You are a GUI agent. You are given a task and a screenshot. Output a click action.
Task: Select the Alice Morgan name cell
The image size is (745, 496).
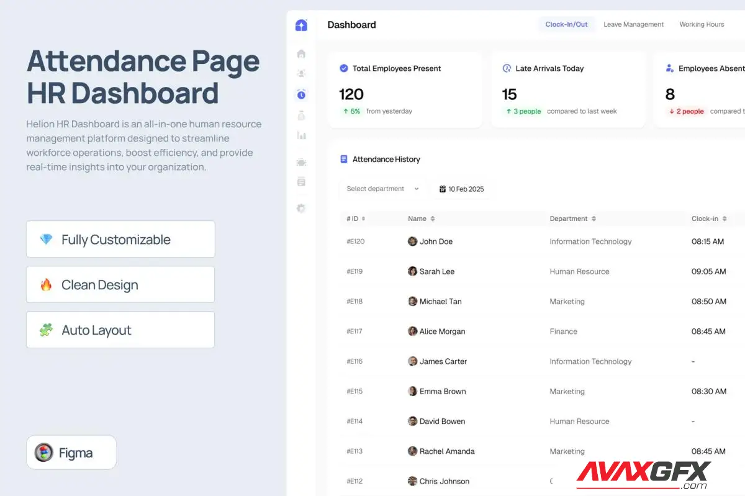(x=436, y=331)
